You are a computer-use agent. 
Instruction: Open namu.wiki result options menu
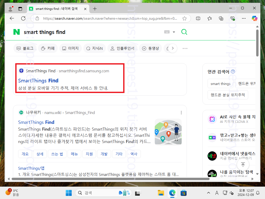(x=181, y=112)
